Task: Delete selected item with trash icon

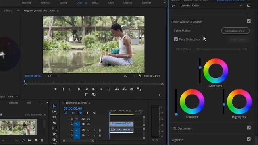Action: (42, 141)
